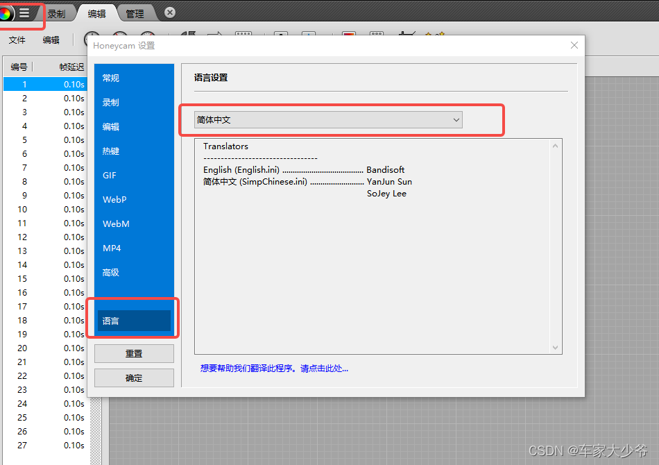Click the 编号 column header
The height and width of the screenshot is (465, 659).
pos(19,67)
